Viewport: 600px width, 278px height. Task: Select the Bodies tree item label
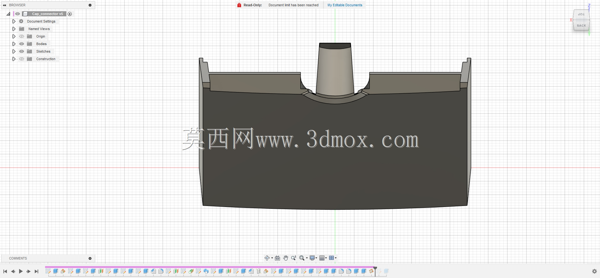41,44
